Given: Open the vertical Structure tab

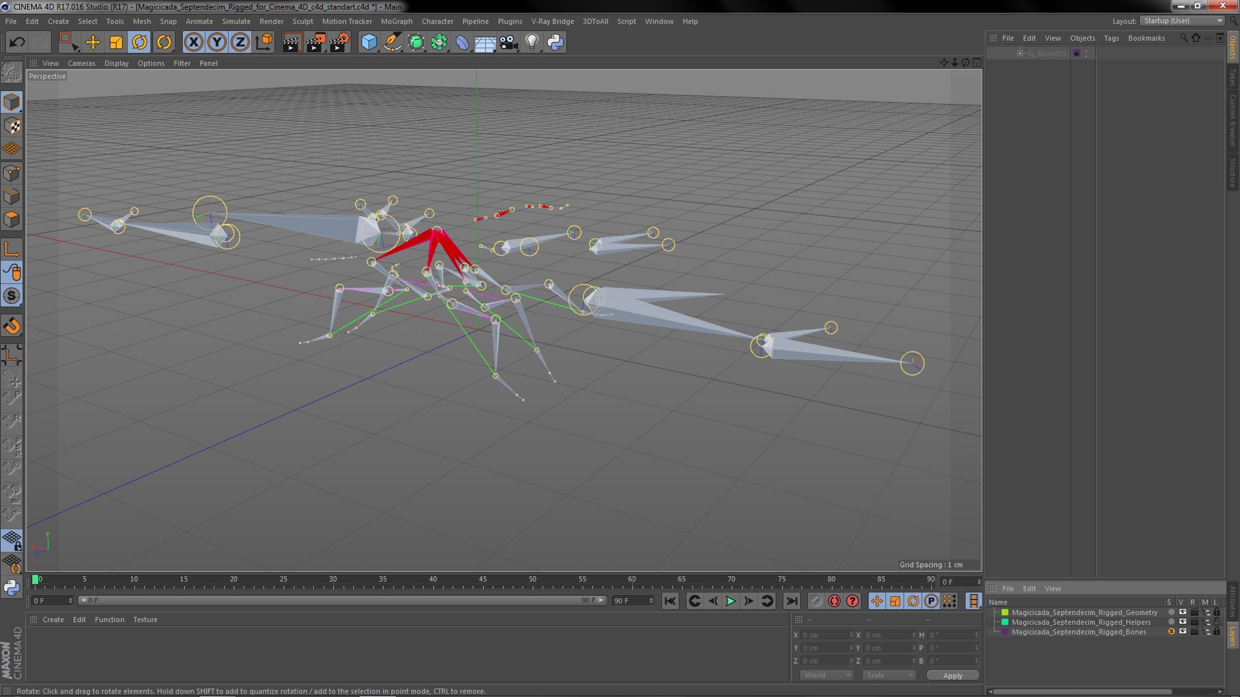Looking at the screenshot, I should [x=1233, y=172].
